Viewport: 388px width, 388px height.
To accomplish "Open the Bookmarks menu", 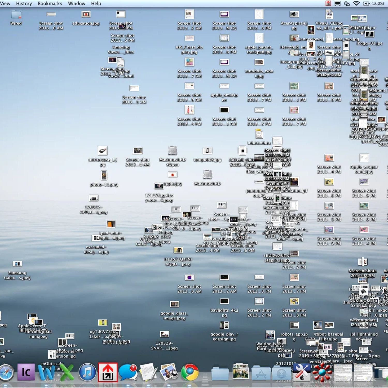I will point(50,3).
